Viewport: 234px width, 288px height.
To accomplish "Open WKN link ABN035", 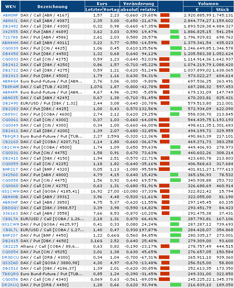I will [10, 98].
